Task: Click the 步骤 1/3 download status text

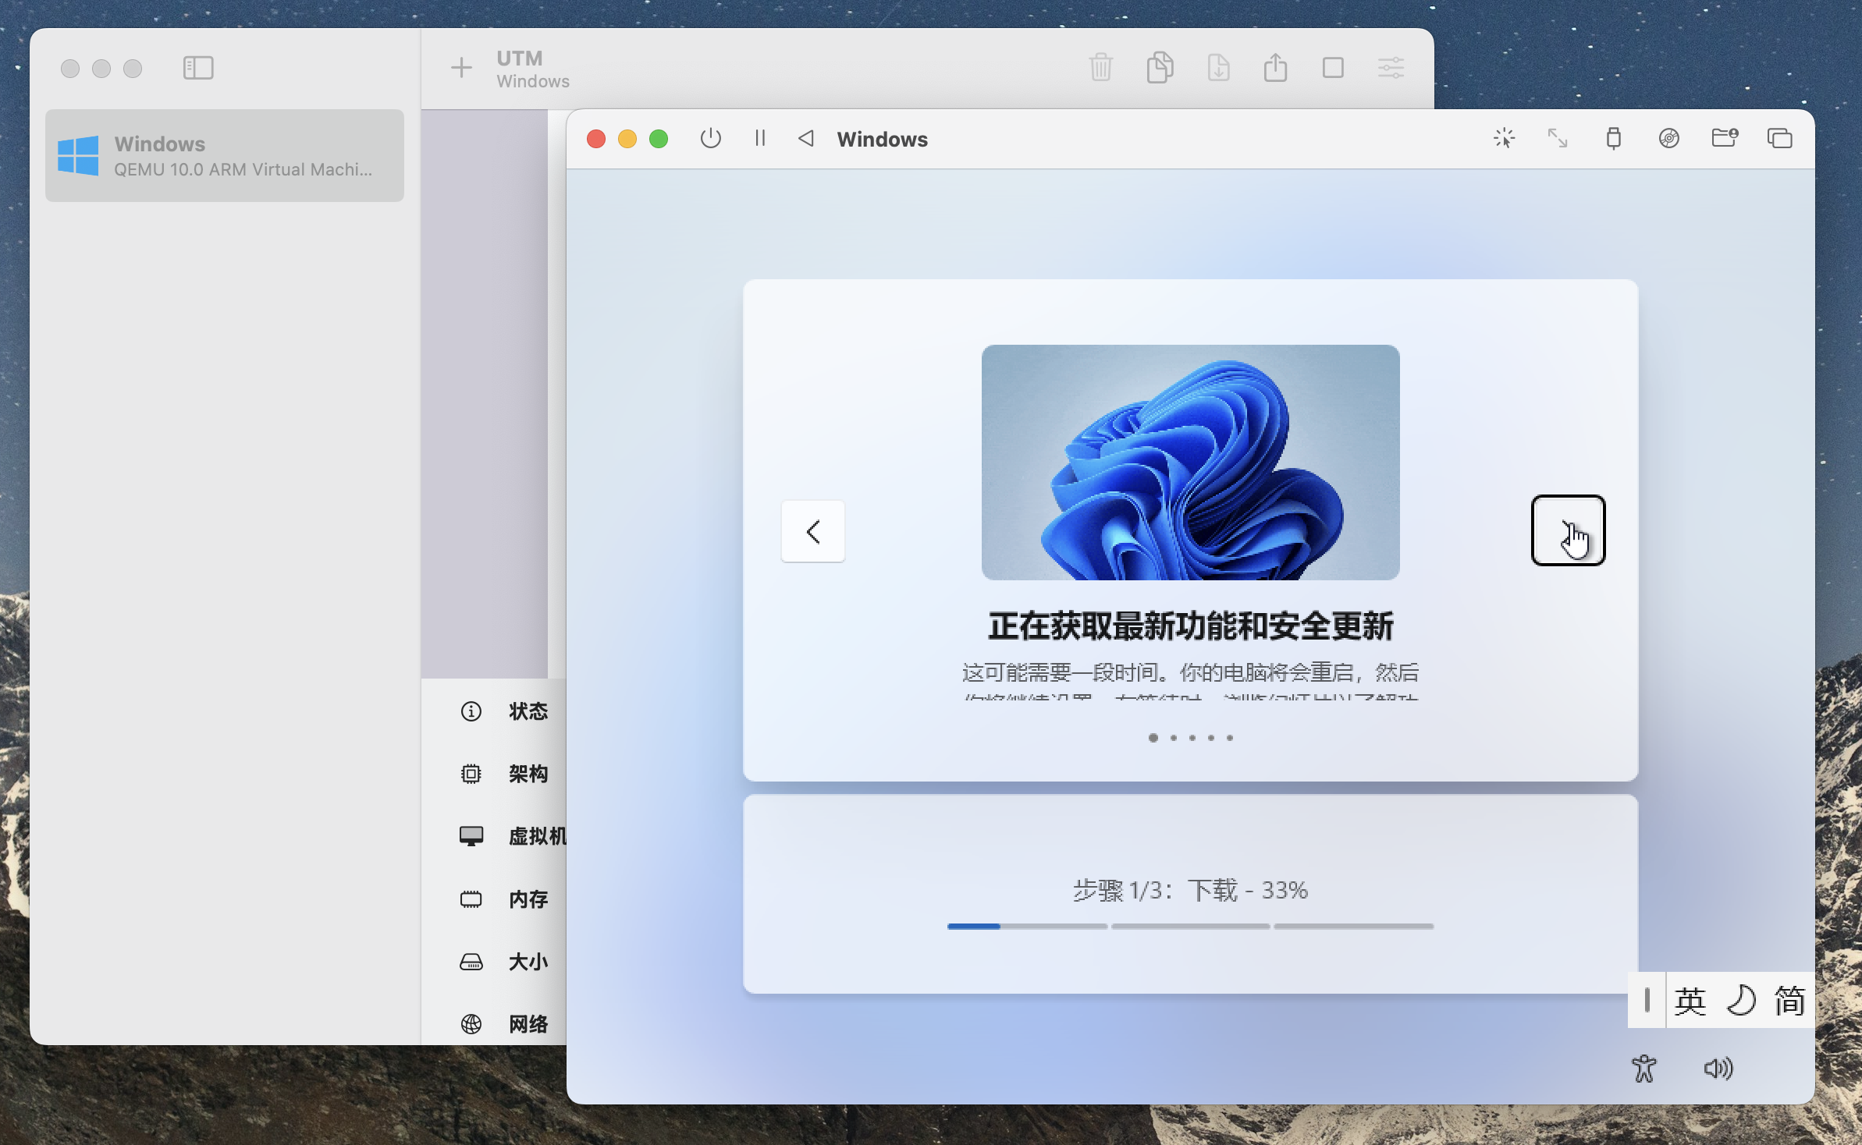Action: [x=1191, y=890]
